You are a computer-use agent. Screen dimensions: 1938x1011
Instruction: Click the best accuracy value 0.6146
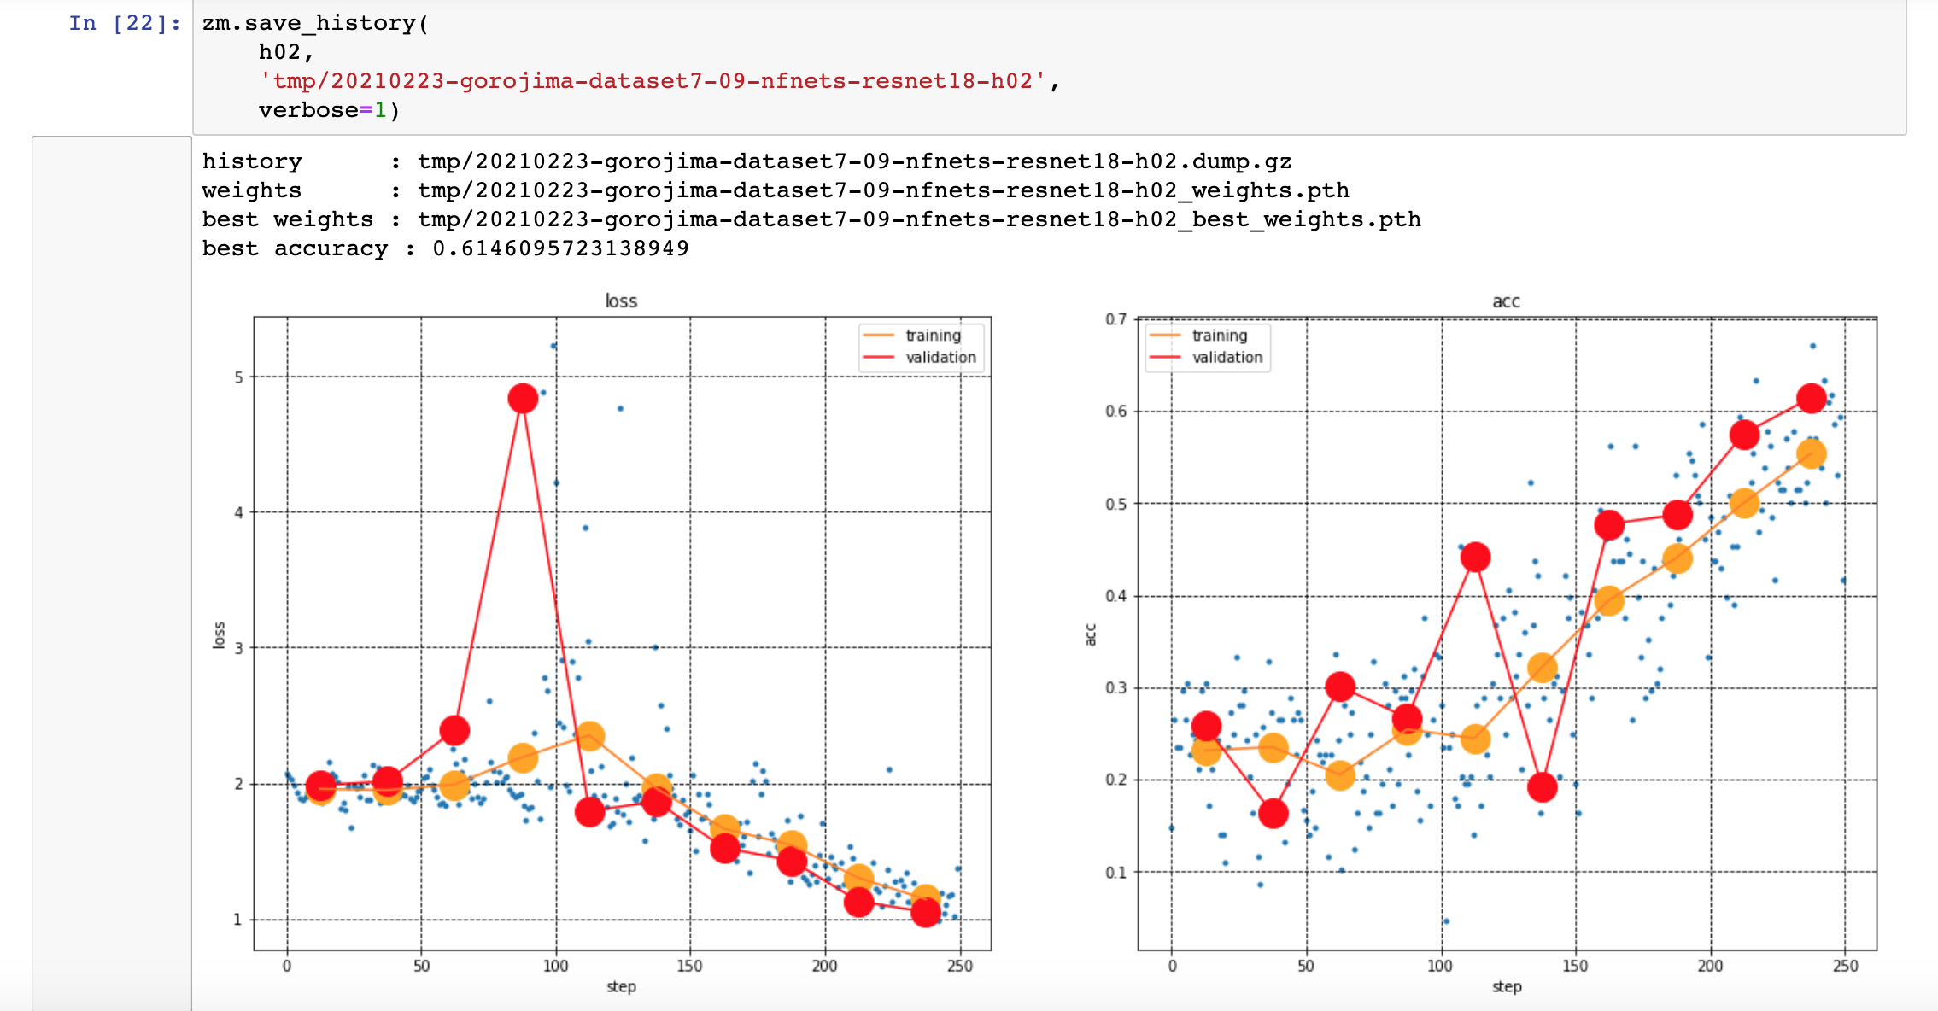point(560,248)
